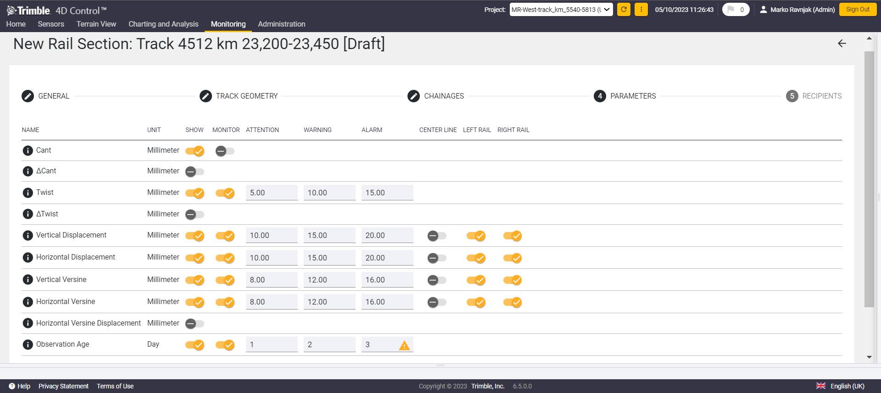881x393 pixels.
Task: Open the Project selection dropdown
Action: (561, 10)
